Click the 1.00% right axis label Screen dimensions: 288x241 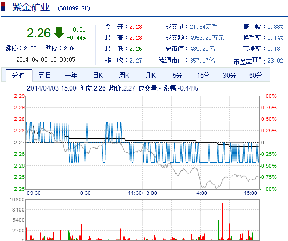click(x=269, y=96)
